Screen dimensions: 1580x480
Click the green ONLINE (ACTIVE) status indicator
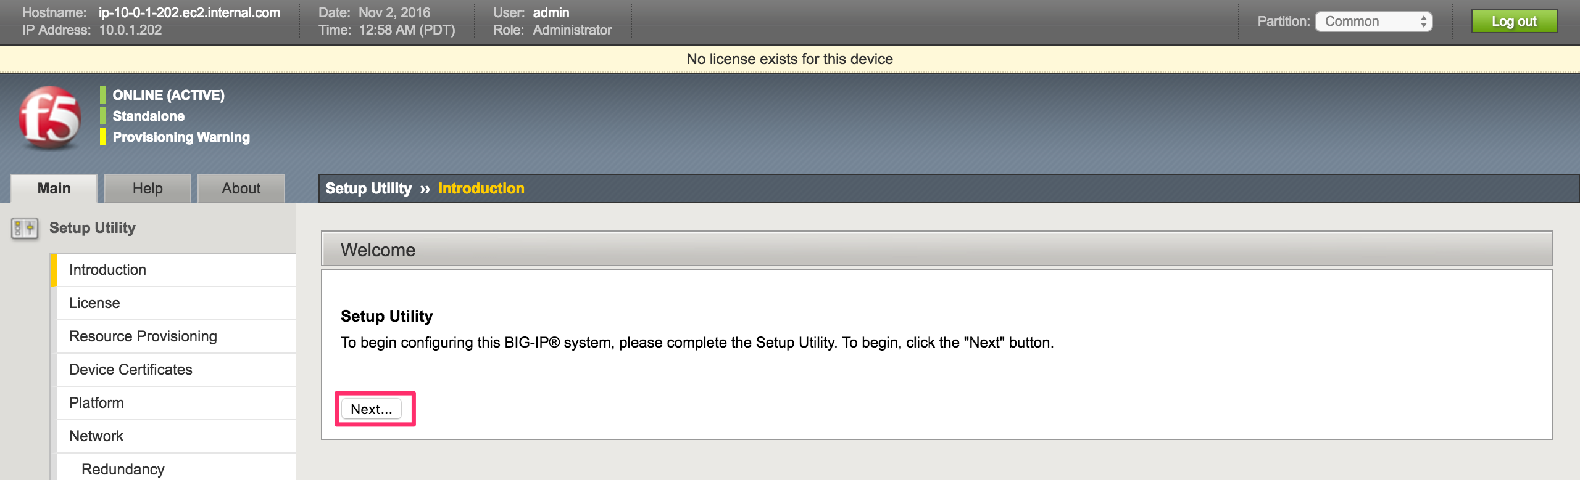103,95
